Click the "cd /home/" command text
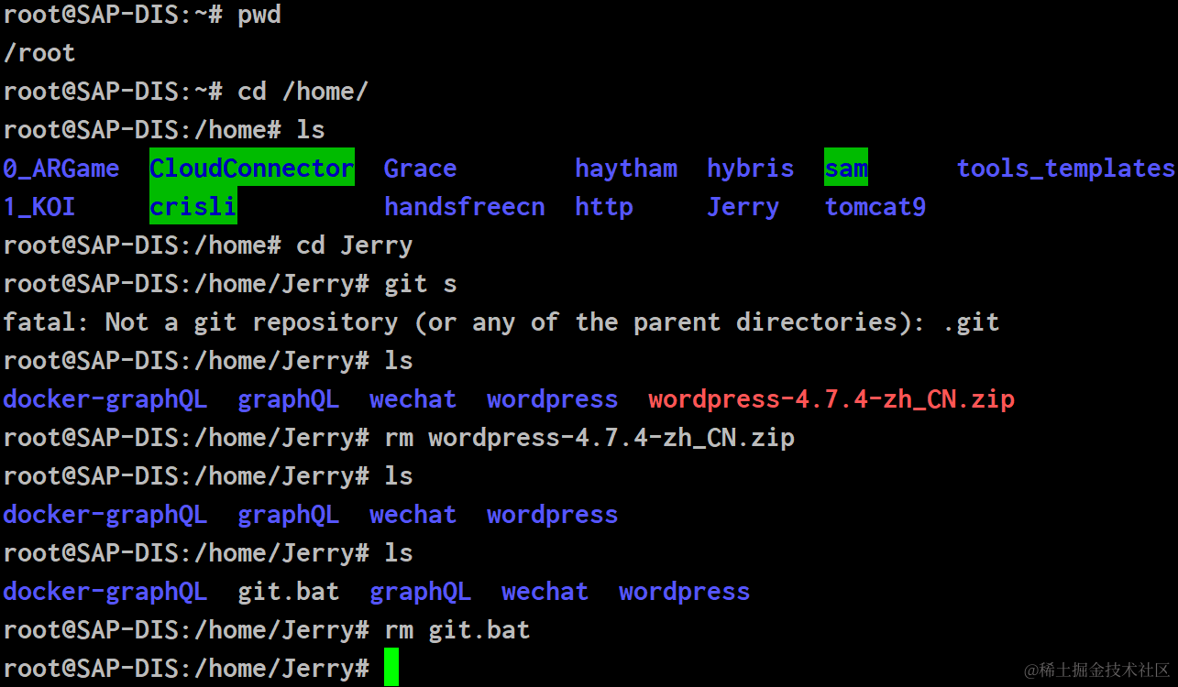Viewport: 1178px width, 687px height. pyautogui.click(x=303, y=92)
